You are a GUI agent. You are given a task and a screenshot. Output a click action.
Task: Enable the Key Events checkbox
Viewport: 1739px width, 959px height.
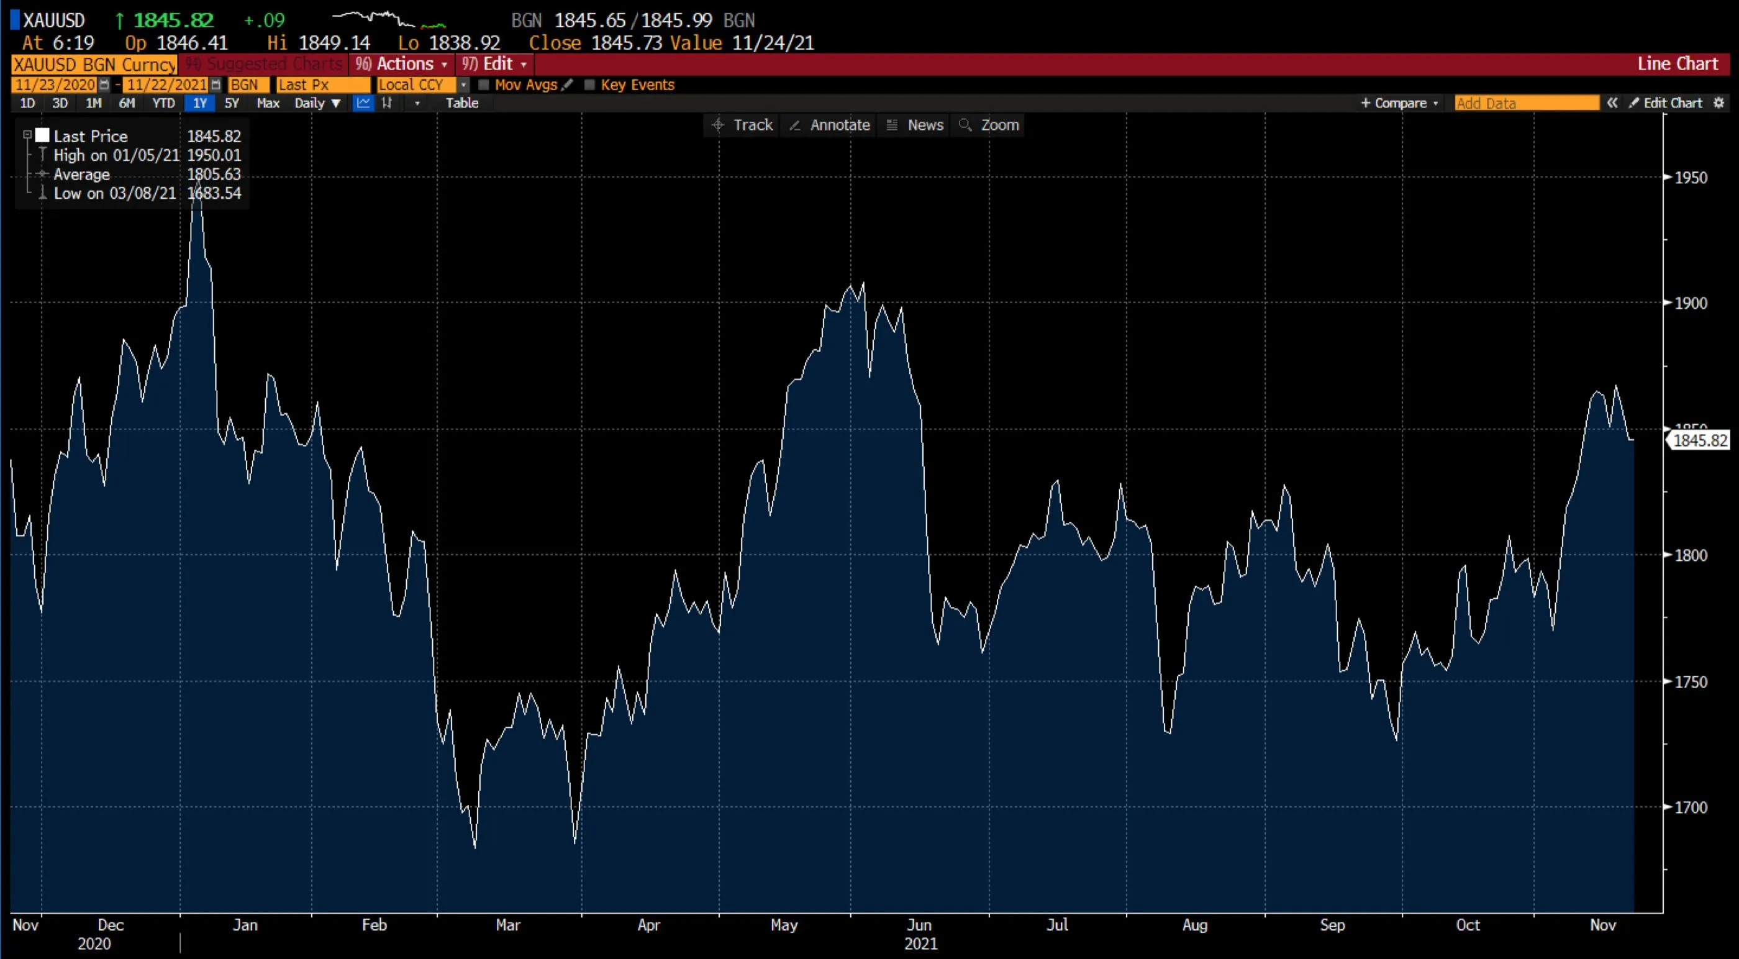click(x=591, y=85)
